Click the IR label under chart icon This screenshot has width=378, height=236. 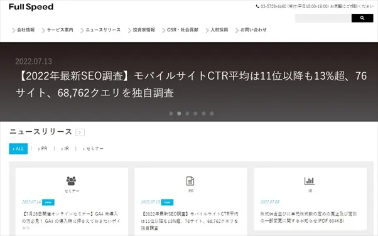(310, 191)
